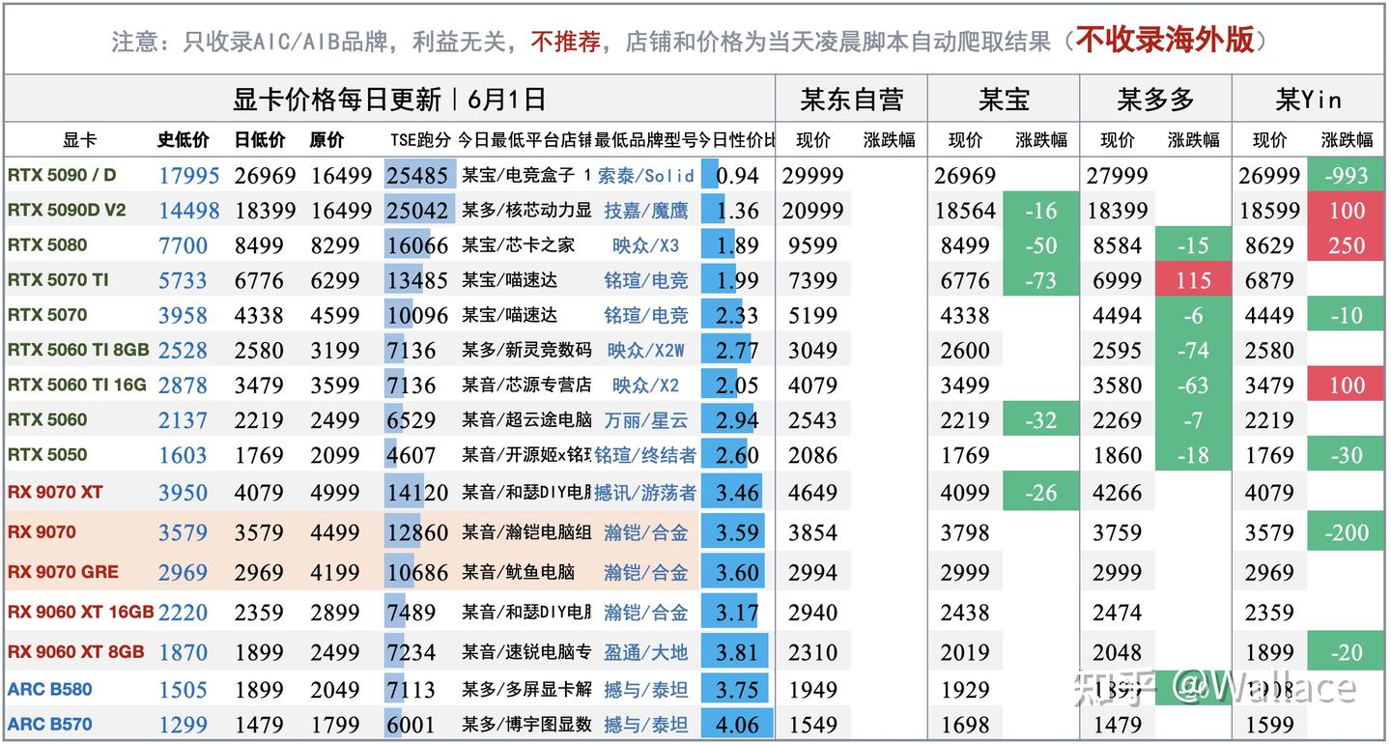Select the RX 9060 XT 16GB row label
The width and height of the screenshot is (1391, 744).
(81, 612)
